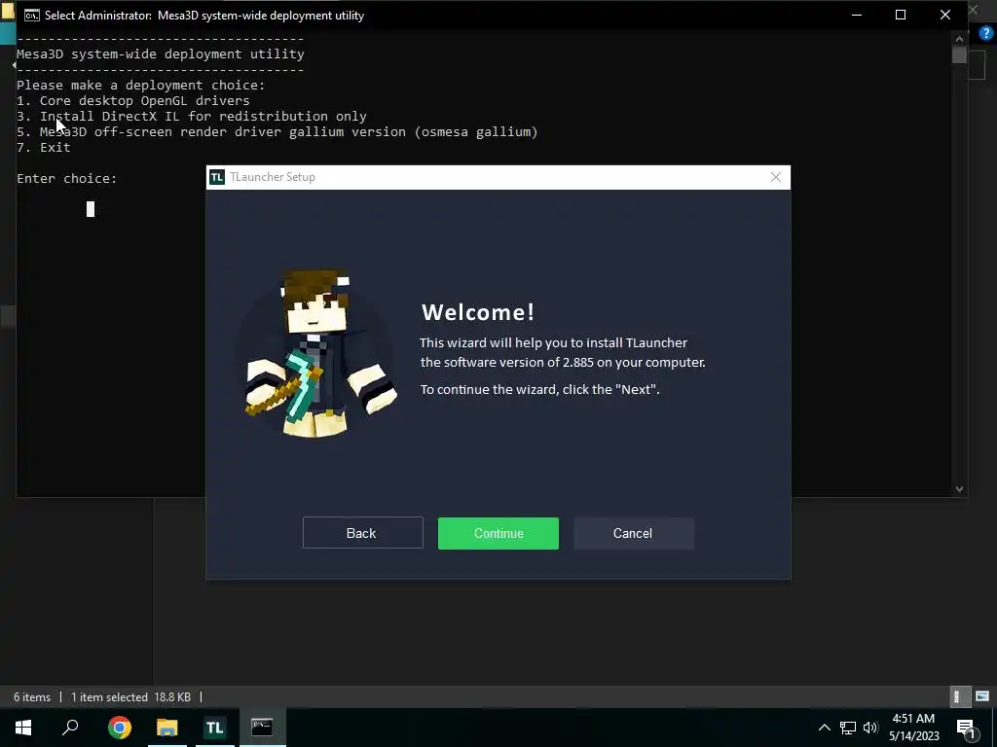Open the command prompt window system icon

click(x=32, y=15)
